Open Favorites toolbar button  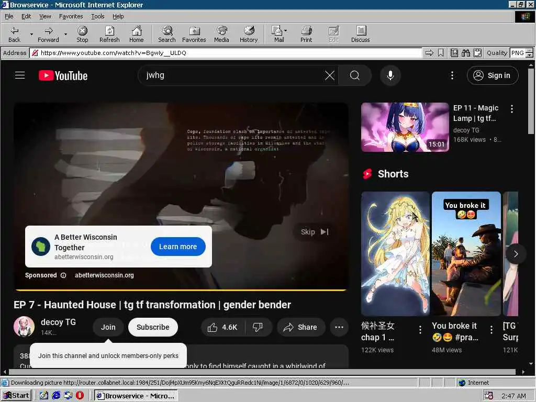pos(194,34)
